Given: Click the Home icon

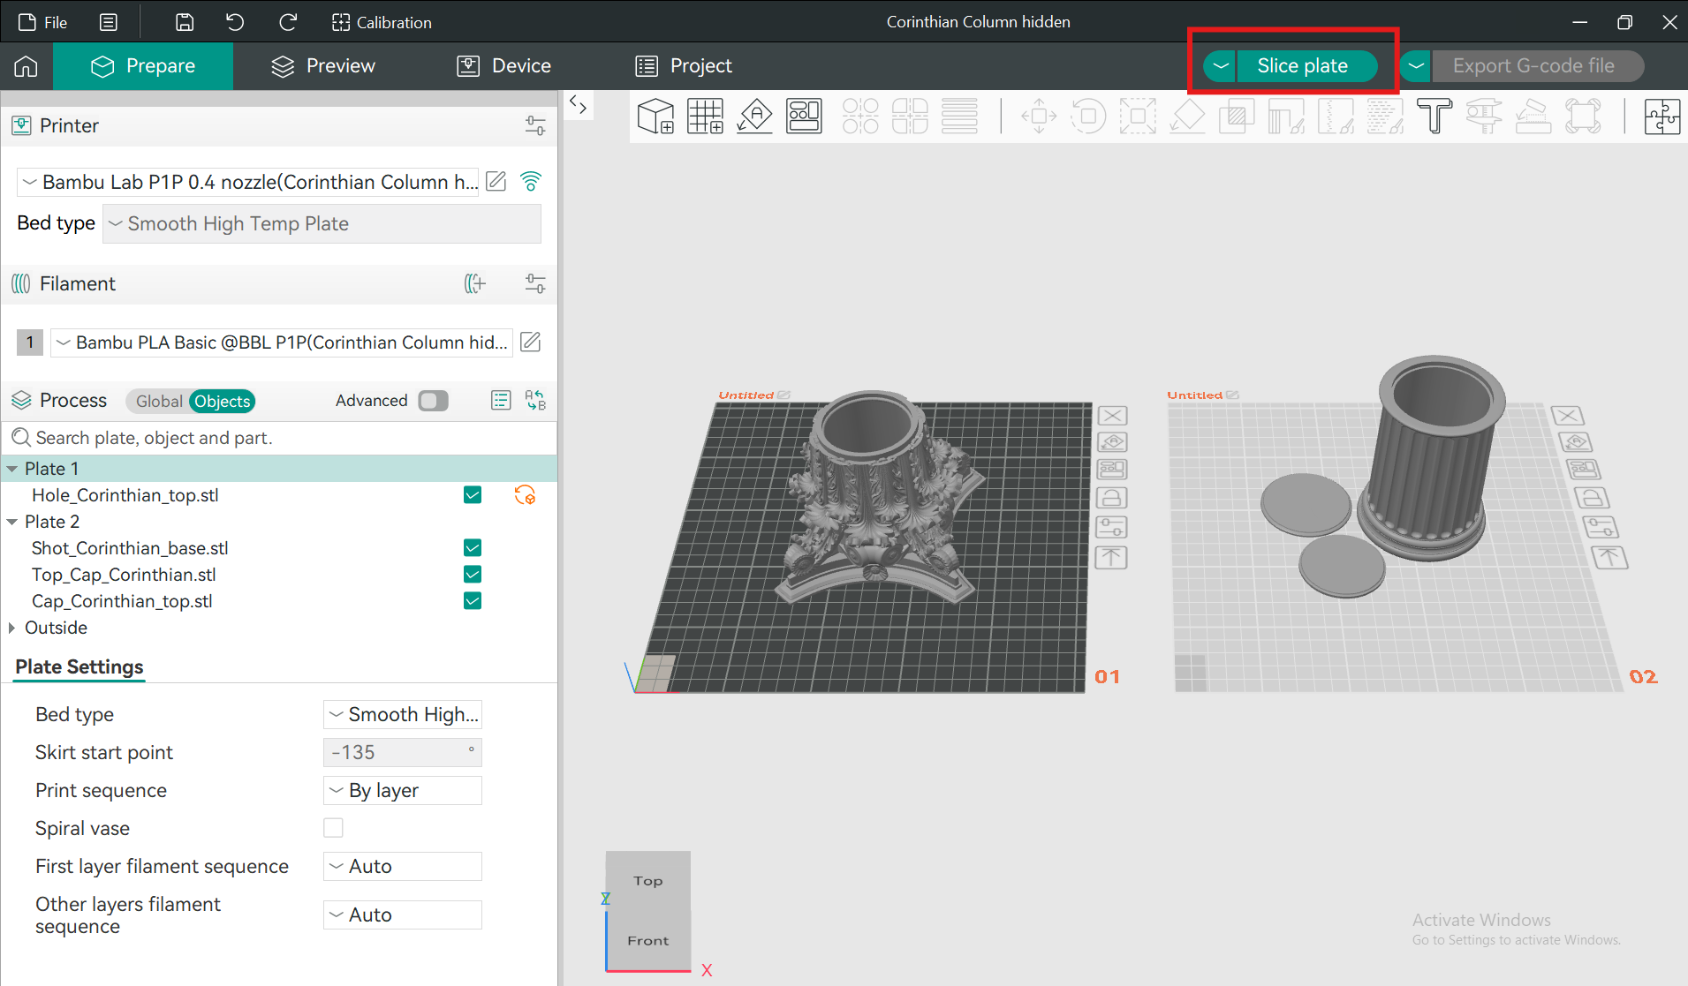Looking at the screenshot, I should pyautogui.click(x=26, y=66).
